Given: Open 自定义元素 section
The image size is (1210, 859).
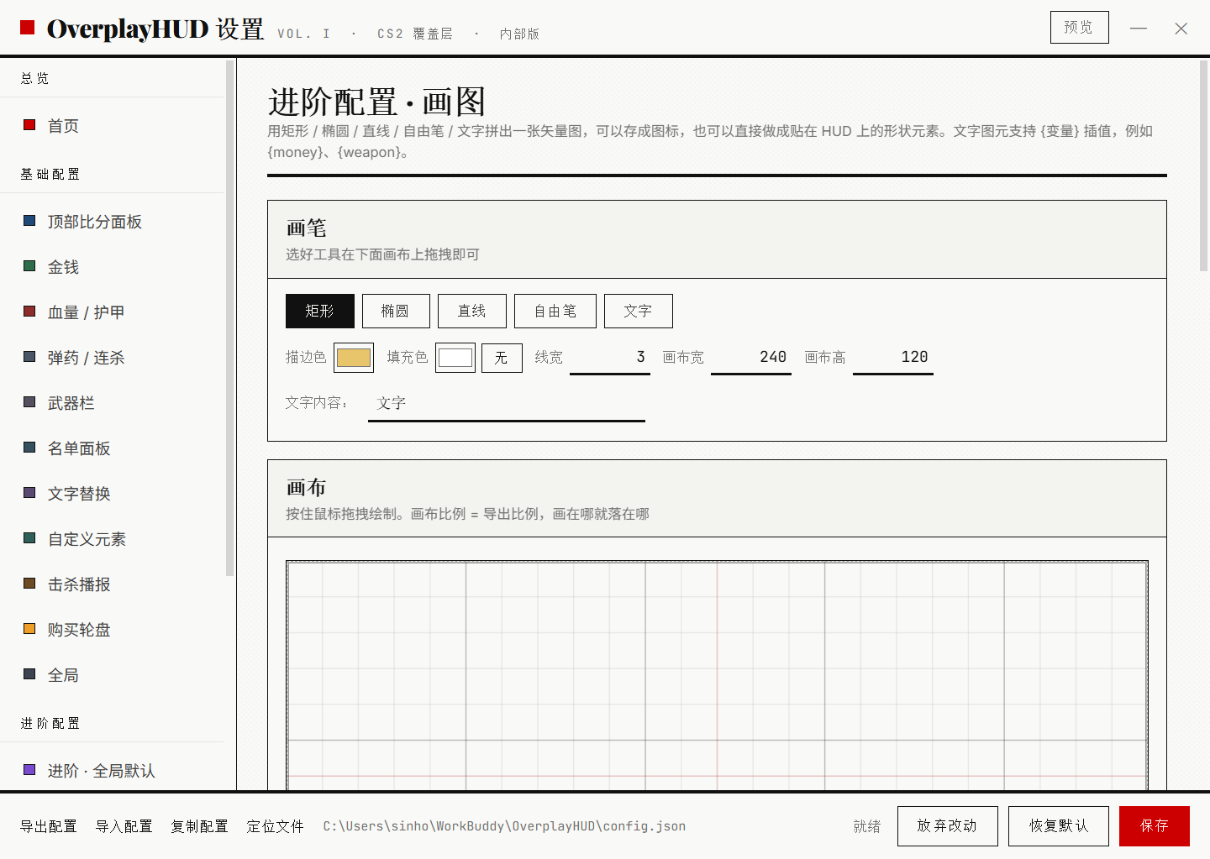Looking at the screenshot, I should pyautogui.click(x=113, y=539).
